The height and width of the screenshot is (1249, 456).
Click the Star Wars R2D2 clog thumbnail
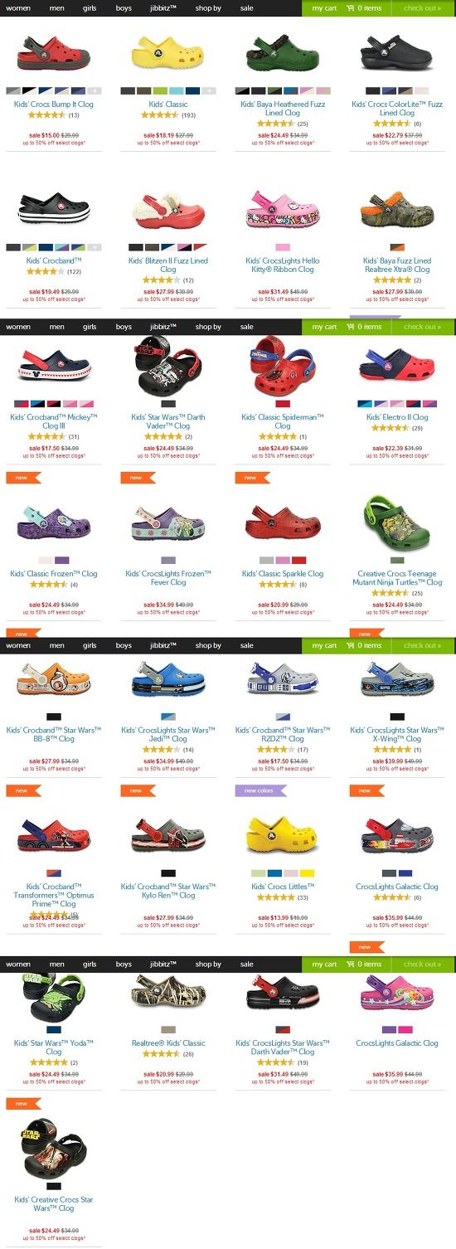click(283, 678)
